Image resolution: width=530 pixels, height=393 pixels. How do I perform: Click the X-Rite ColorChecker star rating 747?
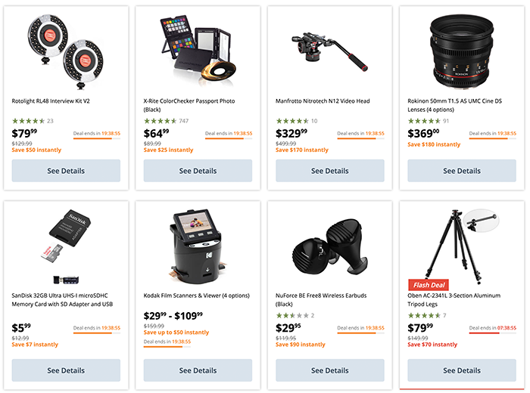[166, 121]
